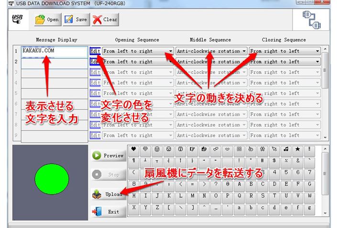Click Edit color button for row 1
The image size is (342, 228).
[x=95, y=51]
